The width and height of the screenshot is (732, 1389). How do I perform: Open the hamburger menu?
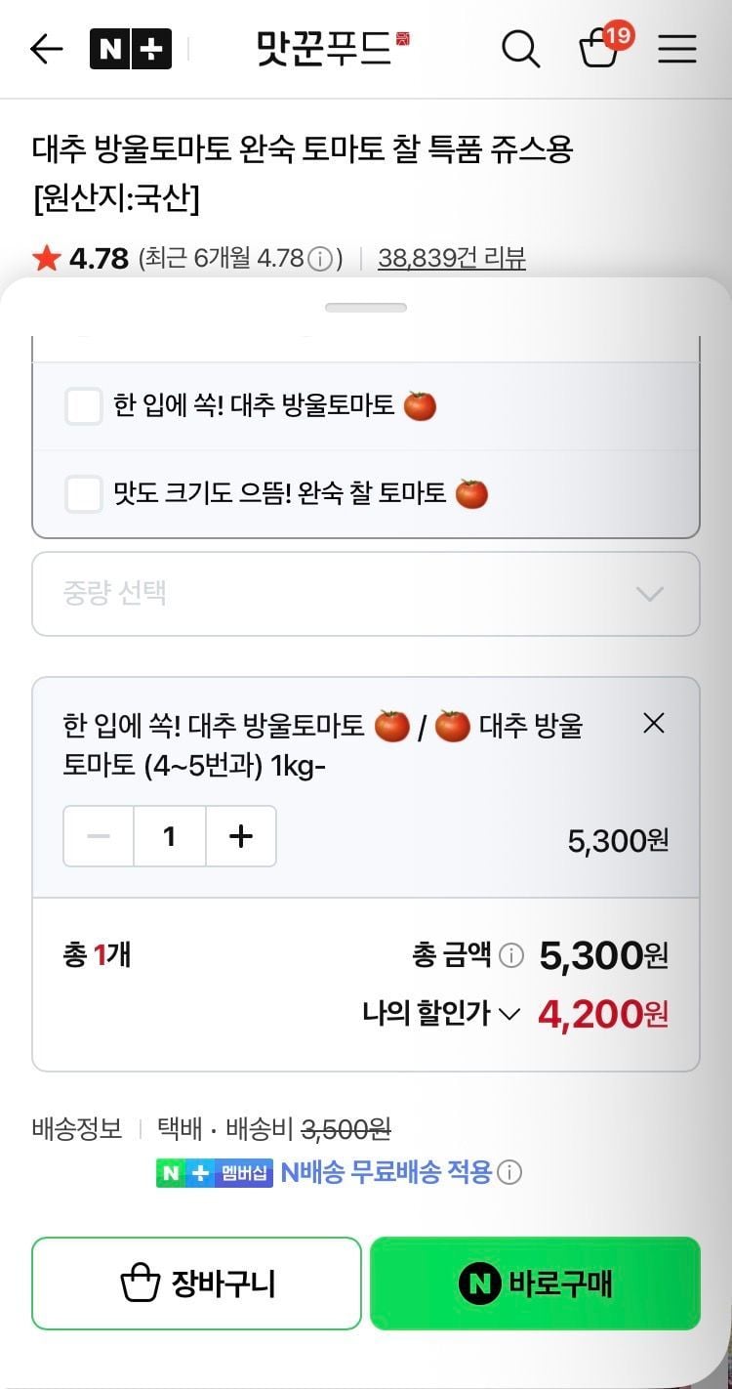(x=676, y=49)
